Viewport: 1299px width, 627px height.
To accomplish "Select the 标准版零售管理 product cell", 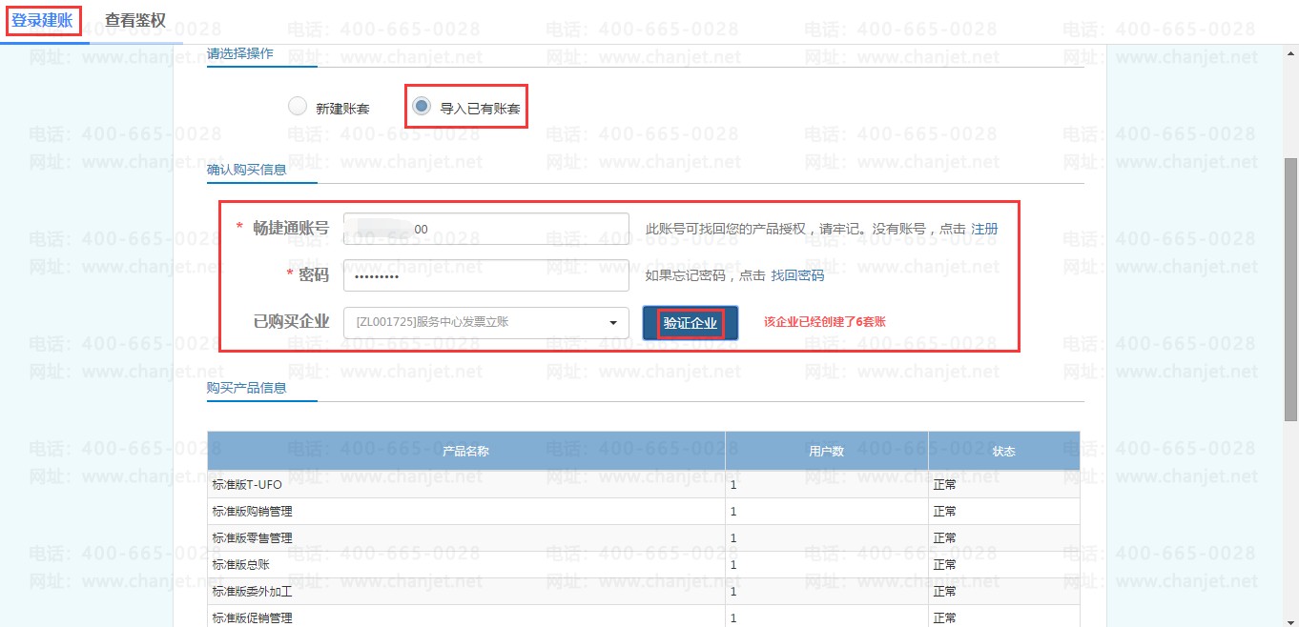I will [465, 538].
